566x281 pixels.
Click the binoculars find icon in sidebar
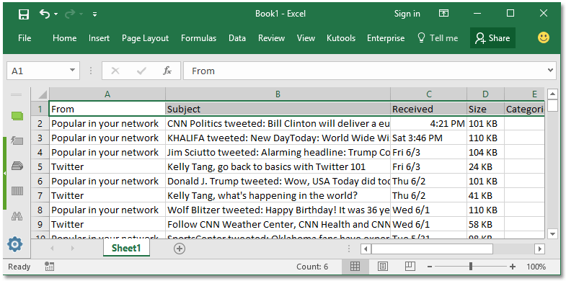tap(17, 215)
